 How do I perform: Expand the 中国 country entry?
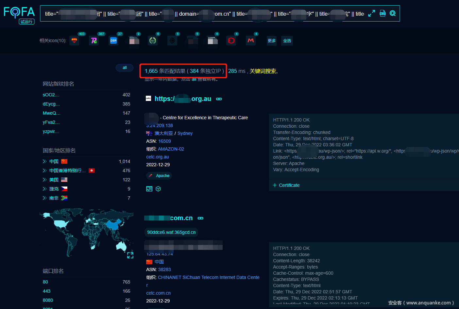coord(44,161)
